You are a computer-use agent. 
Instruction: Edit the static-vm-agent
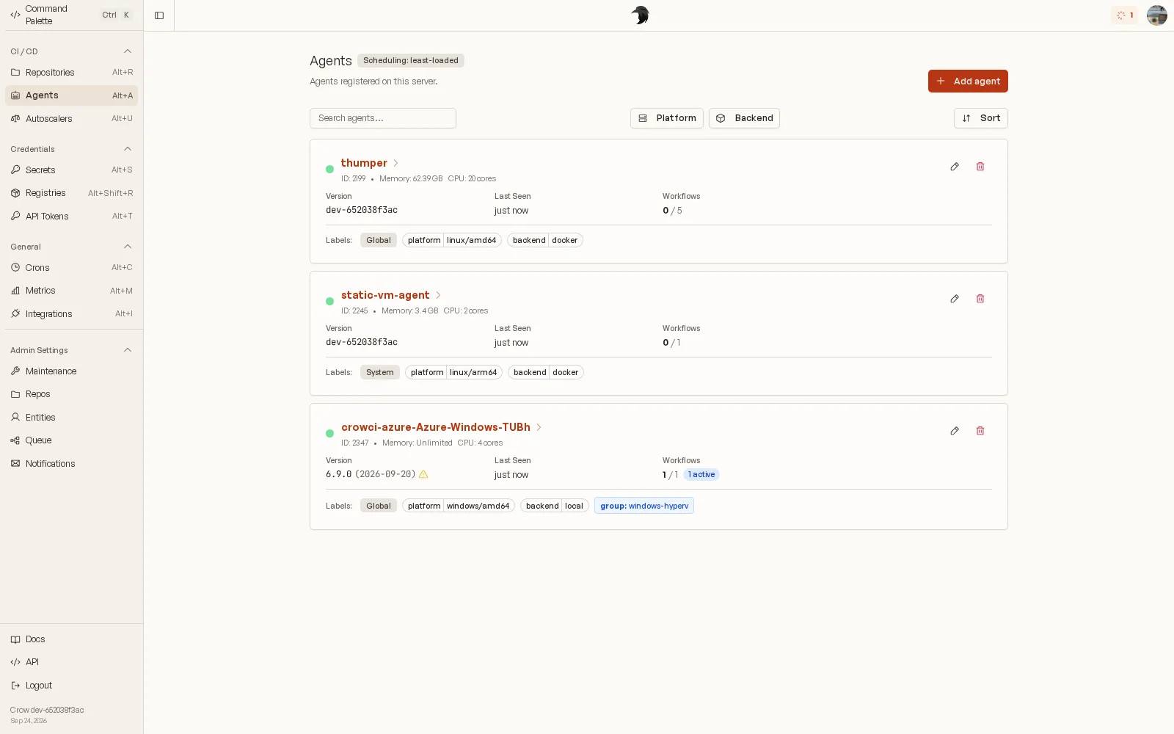click(955, 299)
